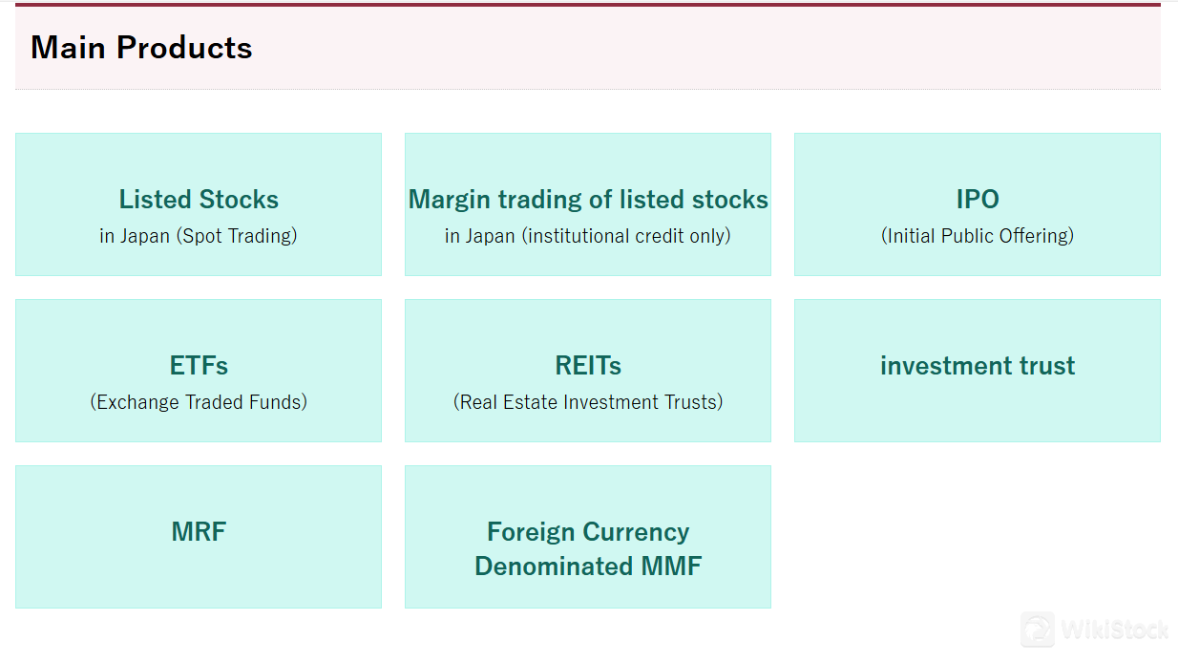Open the Listed Stocks product tile
The width and height of the screenshot is (1178, 663).
199,200
